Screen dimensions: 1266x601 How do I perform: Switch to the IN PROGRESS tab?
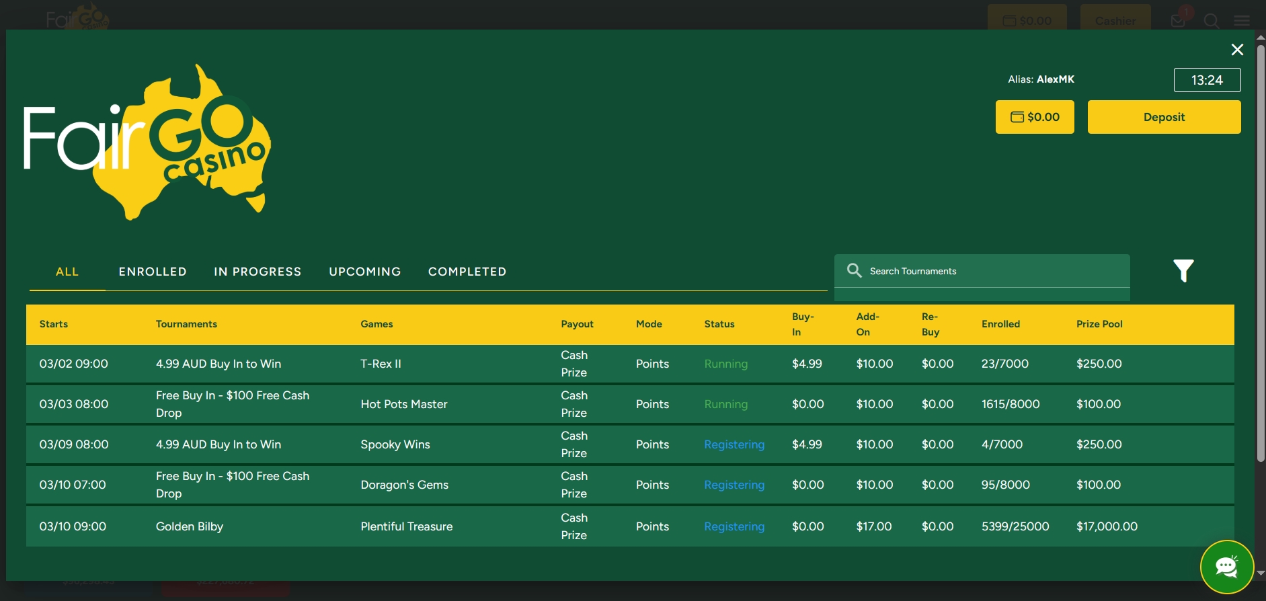tap(258, 272)
